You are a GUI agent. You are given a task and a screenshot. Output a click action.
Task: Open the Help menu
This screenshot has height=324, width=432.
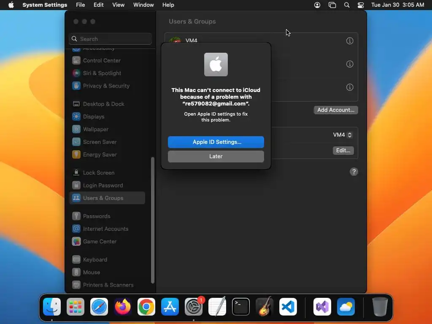point(168,5)
